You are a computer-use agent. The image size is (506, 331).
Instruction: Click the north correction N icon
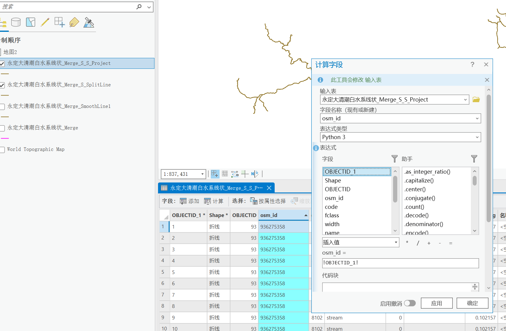tap(255, 174)
